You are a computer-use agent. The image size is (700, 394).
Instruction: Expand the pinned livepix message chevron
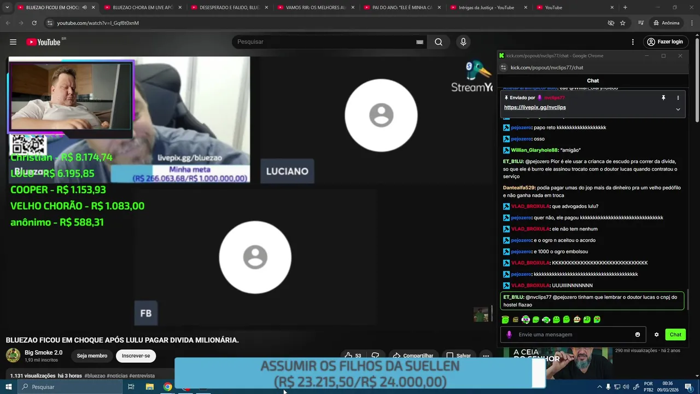[x=678, y=109]
